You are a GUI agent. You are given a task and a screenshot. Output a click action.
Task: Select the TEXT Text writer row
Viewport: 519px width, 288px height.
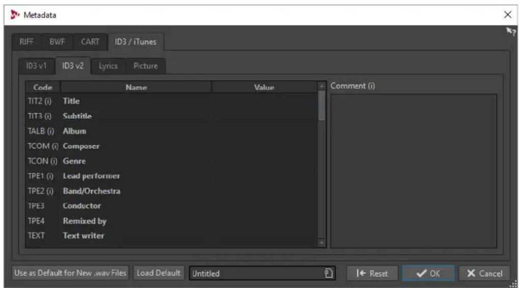pos(171,235)
